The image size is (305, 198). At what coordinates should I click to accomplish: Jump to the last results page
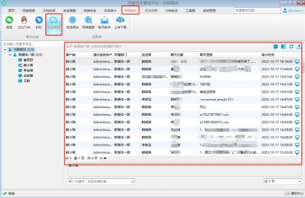pyautogui.click(x=105, y=158)
